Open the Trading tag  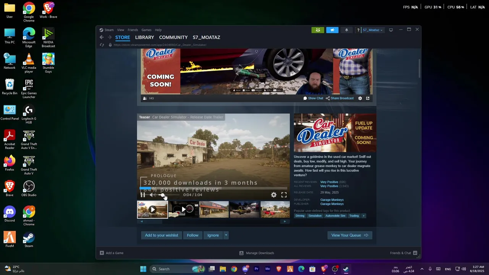[354, 216]
